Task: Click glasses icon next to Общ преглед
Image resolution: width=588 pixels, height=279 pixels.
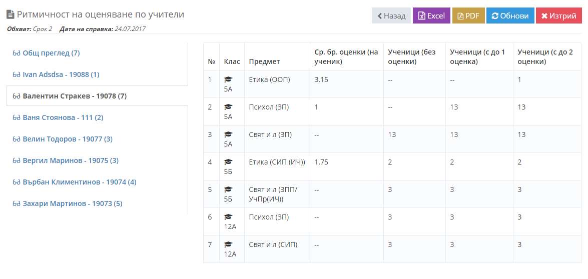Action: coord(16,53)
